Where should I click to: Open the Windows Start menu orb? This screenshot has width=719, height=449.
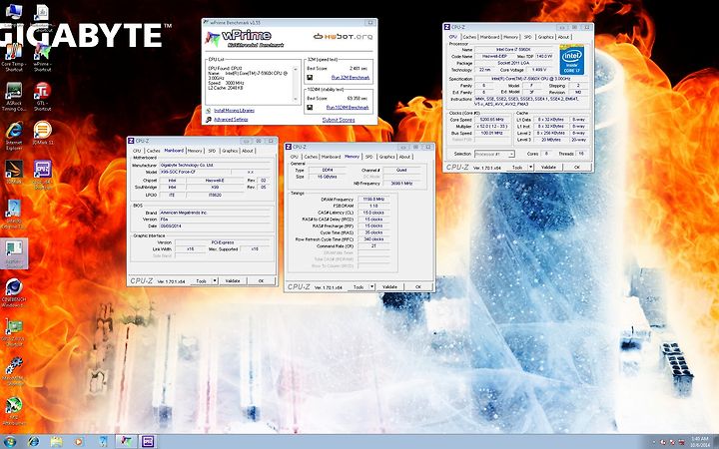10,442
